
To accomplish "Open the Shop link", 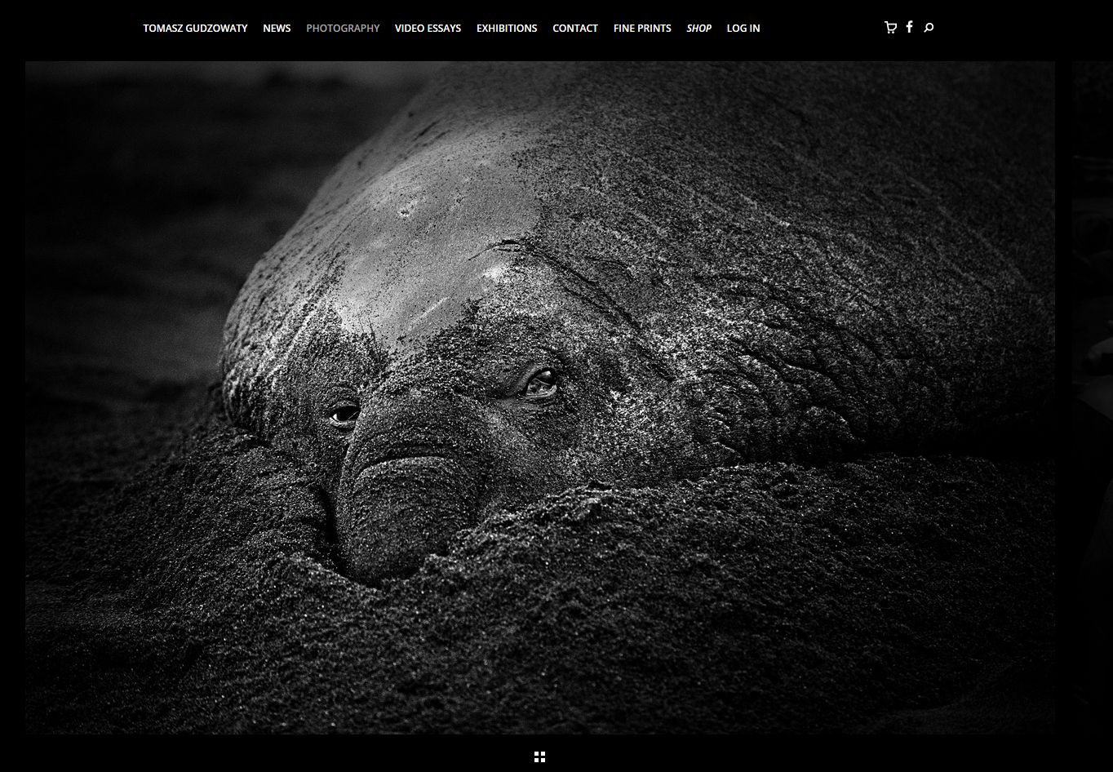I will point(698,28).
